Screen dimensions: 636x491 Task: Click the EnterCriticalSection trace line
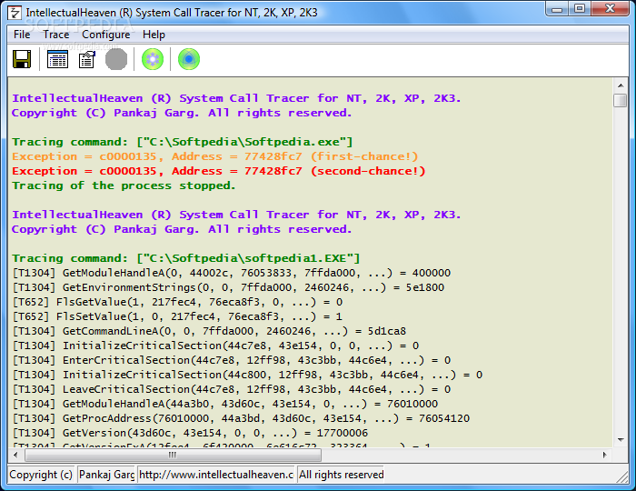pyautogui.click(x=231, y=360)
